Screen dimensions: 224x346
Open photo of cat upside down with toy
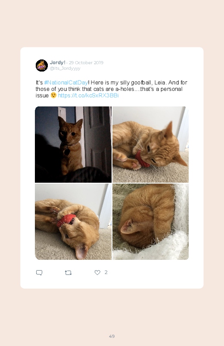tap(73, 221)
